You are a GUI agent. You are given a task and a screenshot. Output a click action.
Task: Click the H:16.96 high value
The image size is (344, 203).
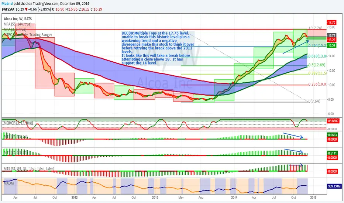[71, 9]
